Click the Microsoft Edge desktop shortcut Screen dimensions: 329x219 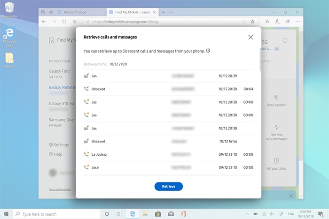pos(9,37)
